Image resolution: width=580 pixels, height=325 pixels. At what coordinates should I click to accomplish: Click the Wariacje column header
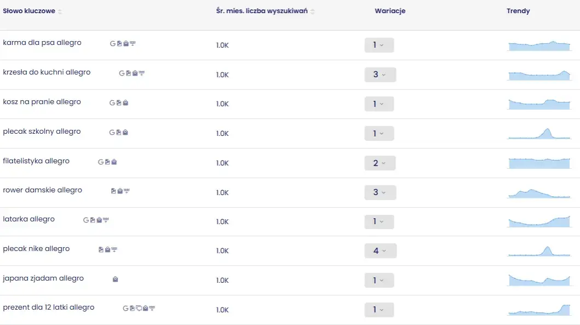point(390,11)
